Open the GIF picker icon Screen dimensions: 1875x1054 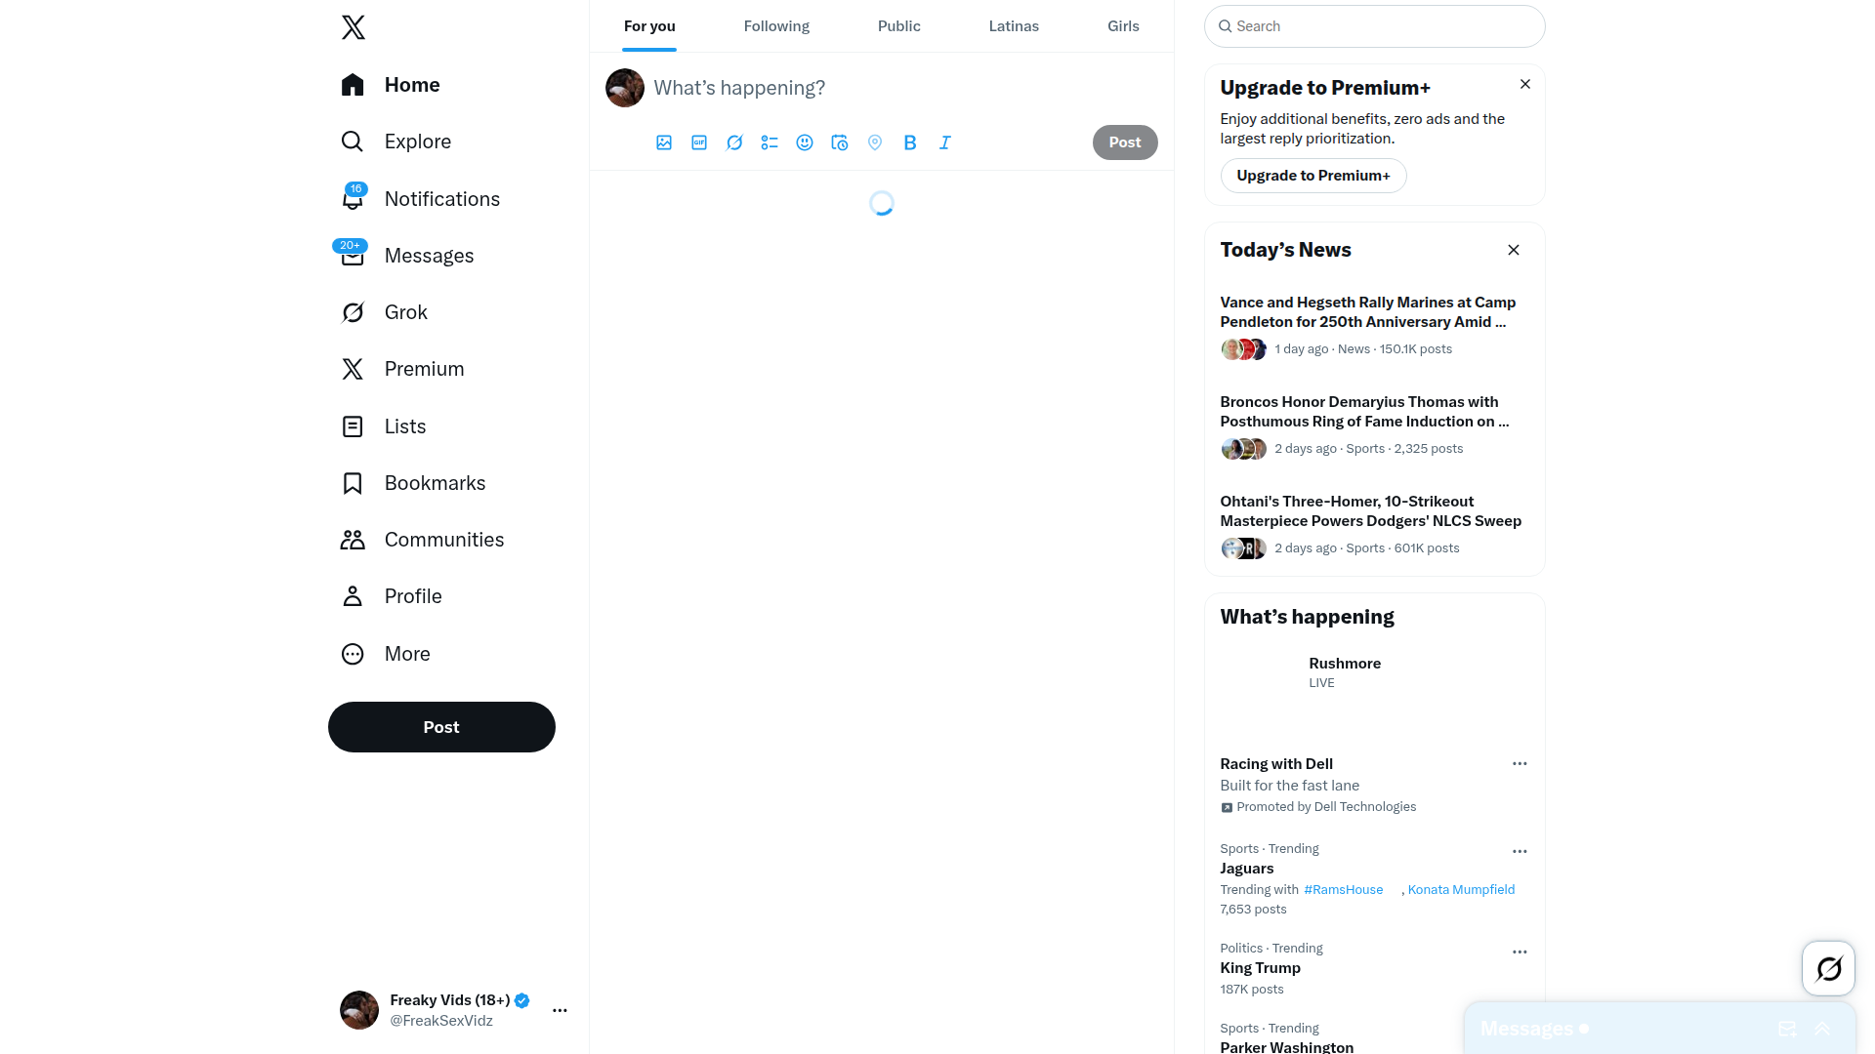click(x=699, y=142)
